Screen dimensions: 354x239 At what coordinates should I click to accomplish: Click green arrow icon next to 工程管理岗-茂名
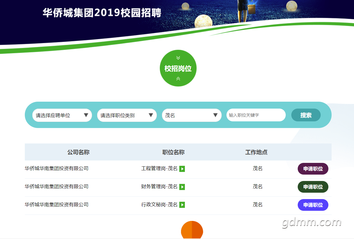(x=182, y=169)
